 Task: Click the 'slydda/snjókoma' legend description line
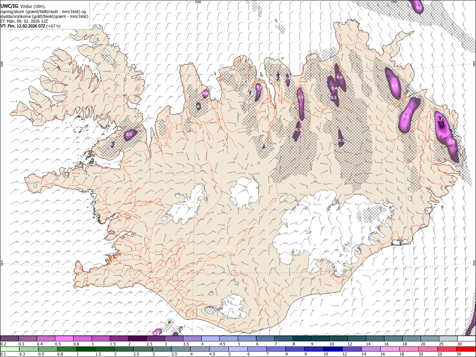tap(44, 16)
